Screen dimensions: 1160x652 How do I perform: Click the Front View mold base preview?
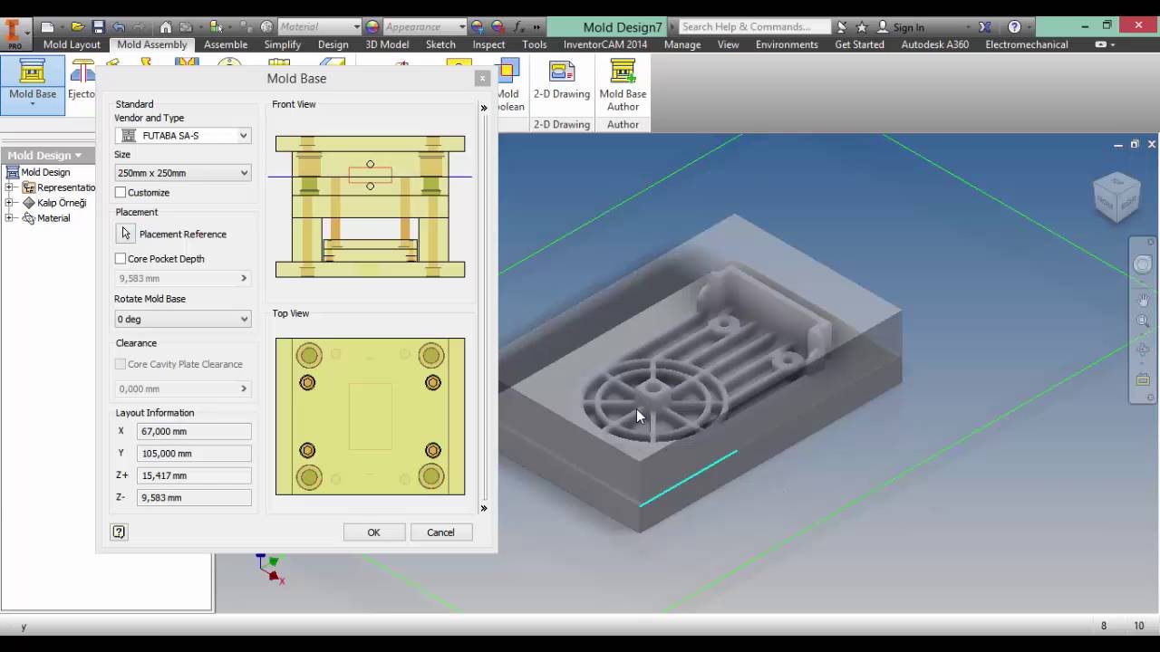point(370,206)
